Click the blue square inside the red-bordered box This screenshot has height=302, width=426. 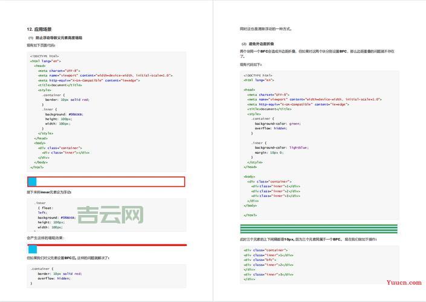click(32, 181)
